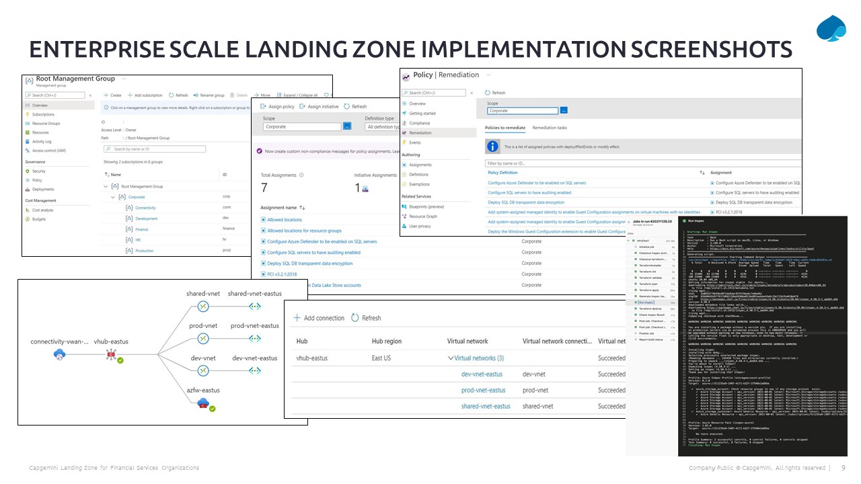Open the dev-vnet-eastus virtual network link
This screenshot has width=861, height=484.
click(x=482, y=374)
